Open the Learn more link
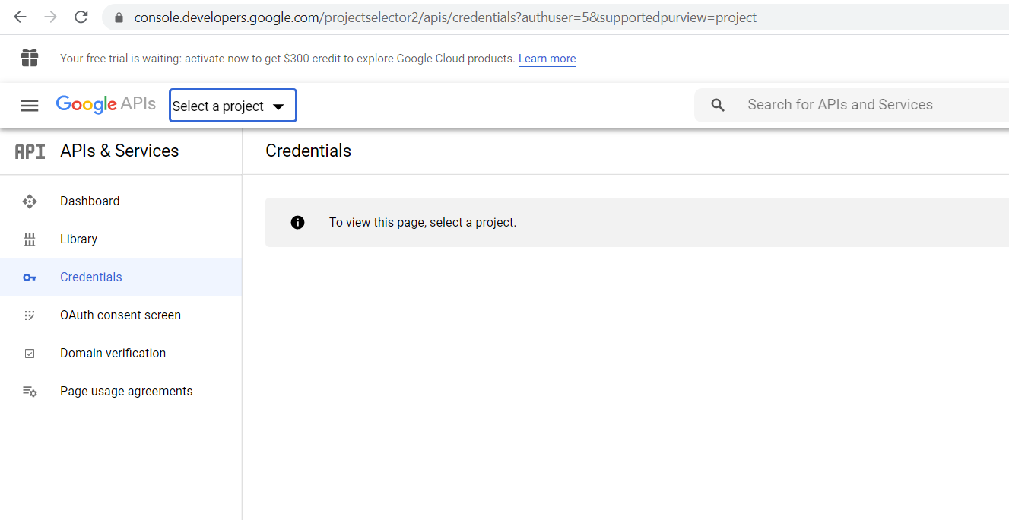Image resolution: width=1009 pixels, height=520 pixels. [x=547, y=59]
